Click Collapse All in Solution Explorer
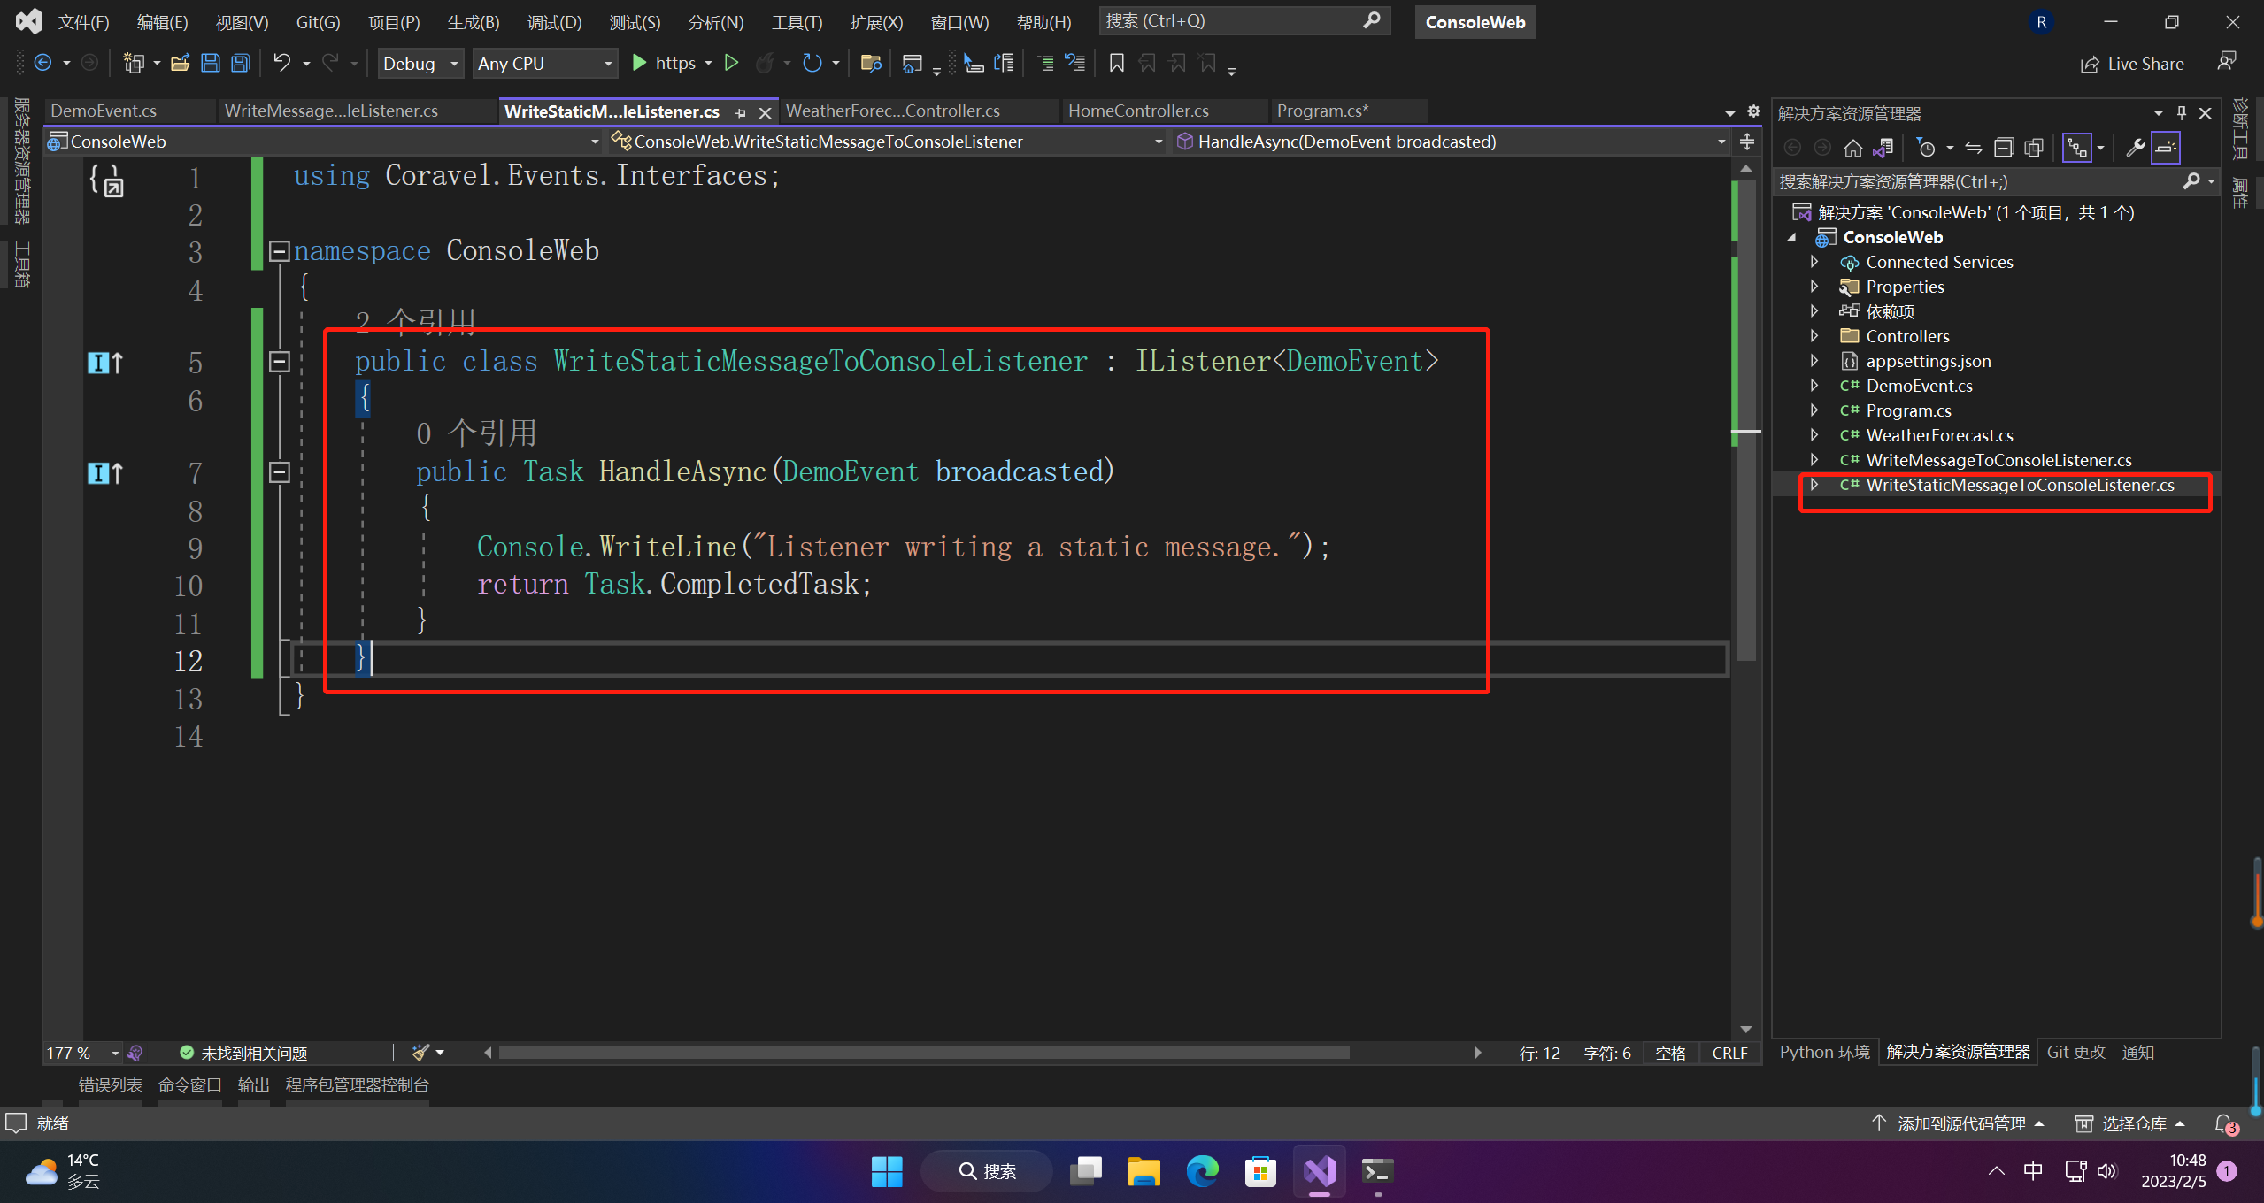 [x=2004, y=148]
